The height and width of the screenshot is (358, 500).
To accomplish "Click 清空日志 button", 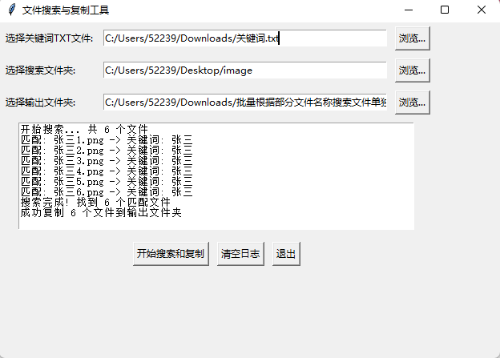I will [240, 254].
